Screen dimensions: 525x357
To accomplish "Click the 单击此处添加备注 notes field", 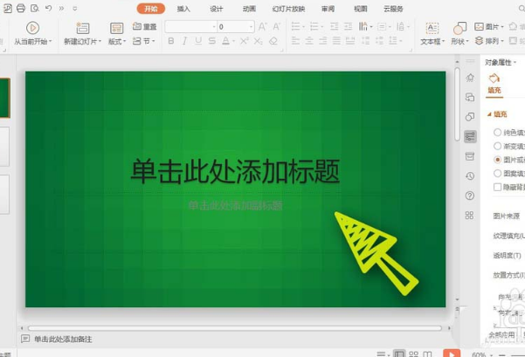I will [63, 340].
